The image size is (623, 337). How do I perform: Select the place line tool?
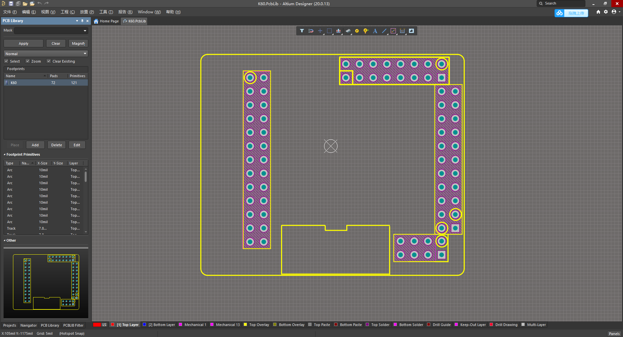(x=384, y=31)
